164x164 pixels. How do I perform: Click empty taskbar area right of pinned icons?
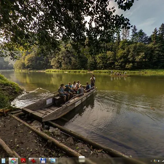click(103, 161)
